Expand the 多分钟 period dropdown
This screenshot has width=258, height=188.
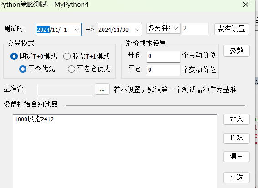click(x=176, y=28)
